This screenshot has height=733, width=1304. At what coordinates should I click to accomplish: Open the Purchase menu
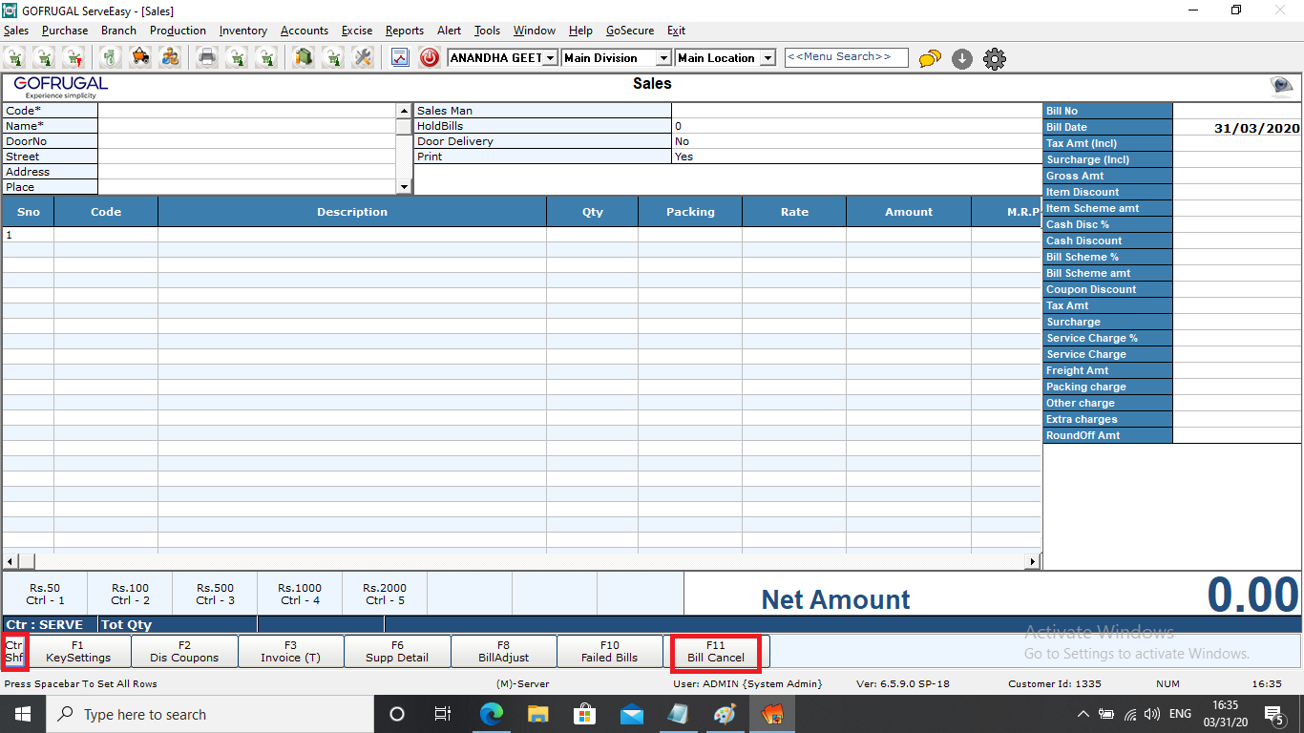[x=65, y=31]
